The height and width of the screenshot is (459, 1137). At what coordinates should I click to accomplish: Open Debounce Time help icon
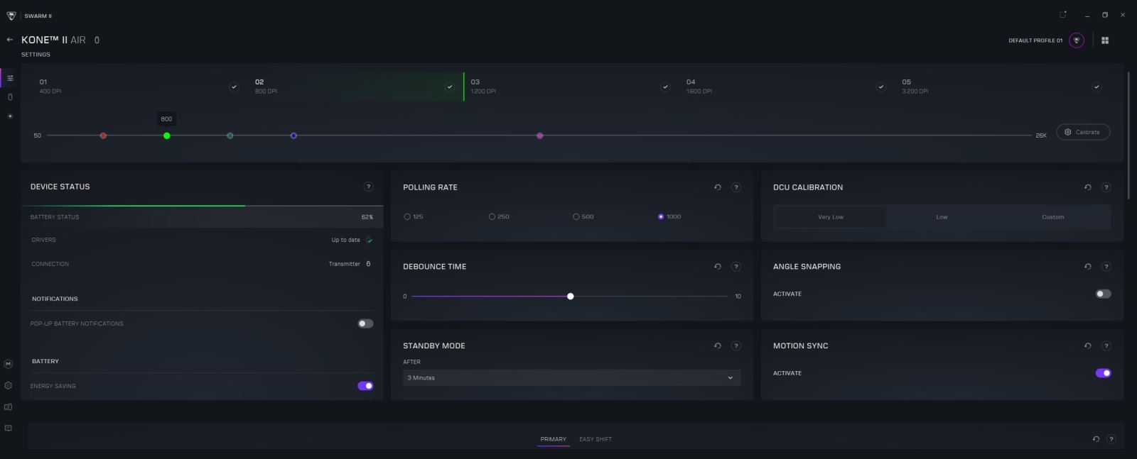pos(736,267)
